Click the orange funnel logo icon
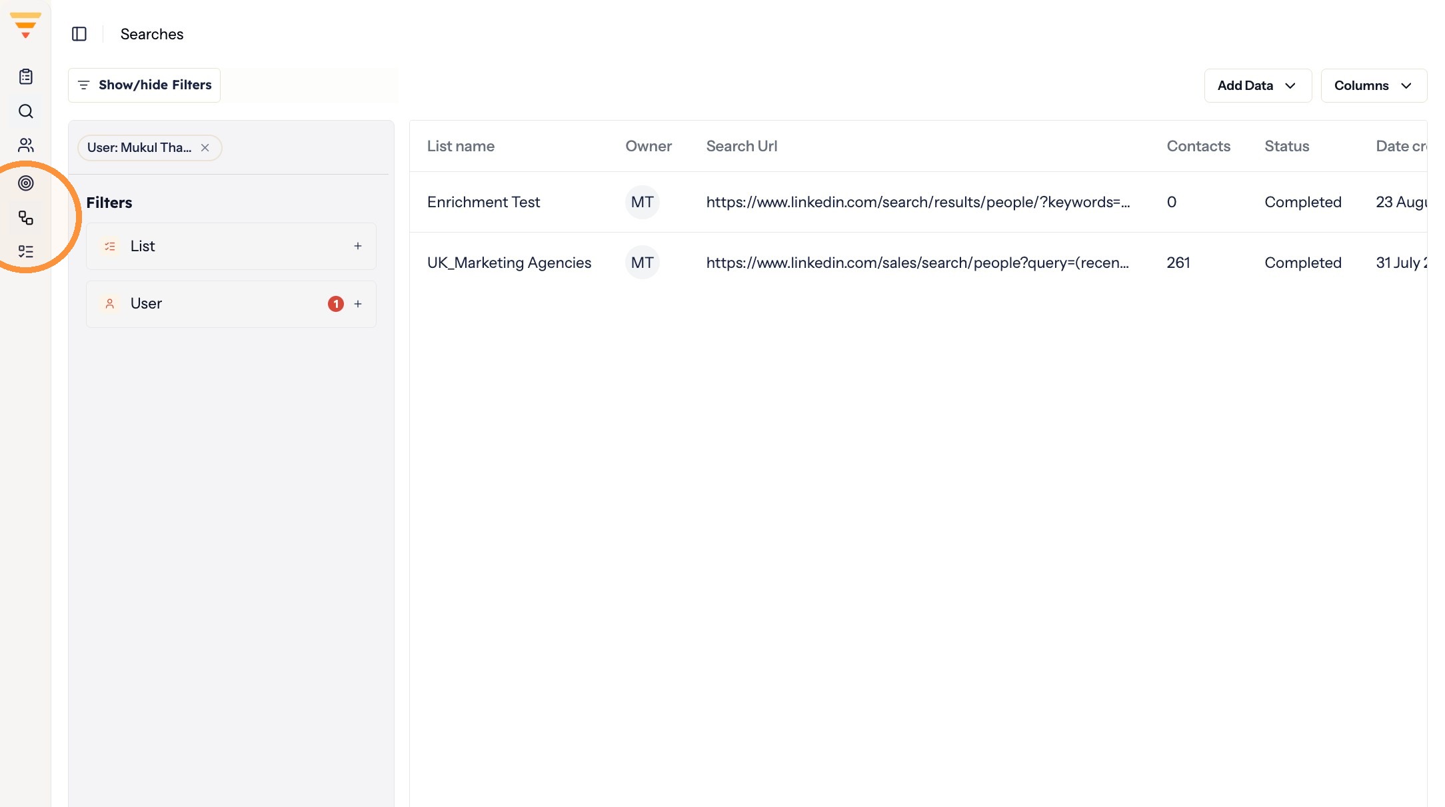Viewport: 1445px width, 807px height. pos(25,25)
